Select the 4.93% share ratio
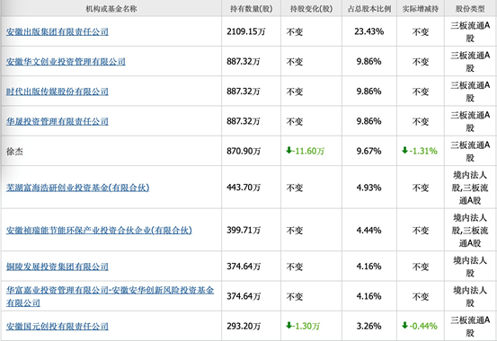The image size is (497, 341). pyautogui.click(x=369, y=188)
